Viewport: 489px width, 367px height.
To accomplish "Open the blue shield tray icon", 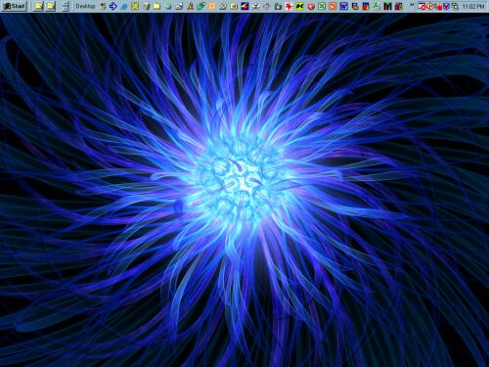I will click(446, 6).
